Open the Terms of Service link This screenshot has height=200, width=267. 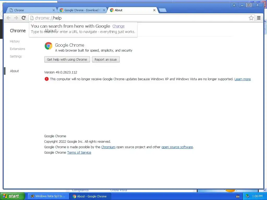tap(79, 153)
